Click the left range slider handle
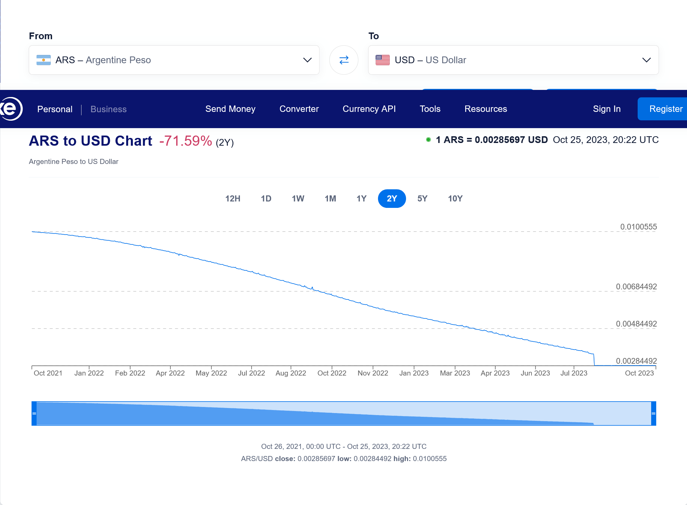 [x=34, y=413]
